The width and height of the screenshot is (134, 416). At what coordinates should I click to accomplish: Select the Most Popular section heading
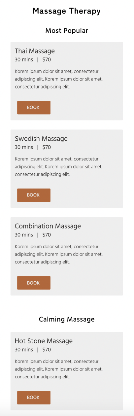(x=67, y=31)
